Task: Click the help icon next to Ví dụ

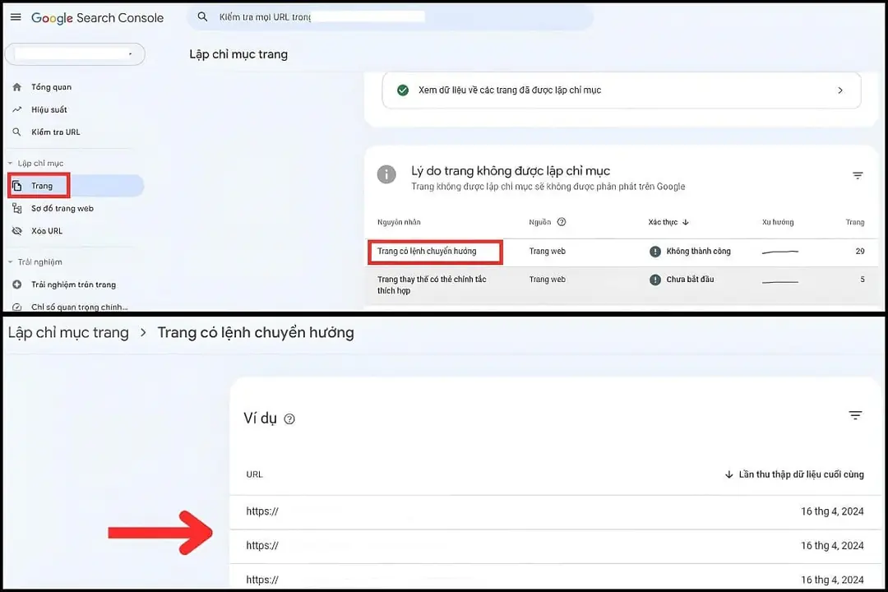Action: pos(289,419)
